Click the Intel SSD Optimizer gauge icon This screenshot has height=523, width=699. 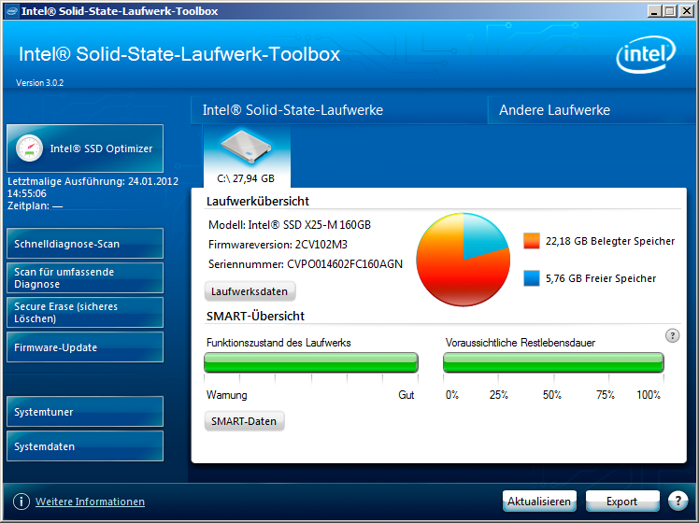(29, 148)
